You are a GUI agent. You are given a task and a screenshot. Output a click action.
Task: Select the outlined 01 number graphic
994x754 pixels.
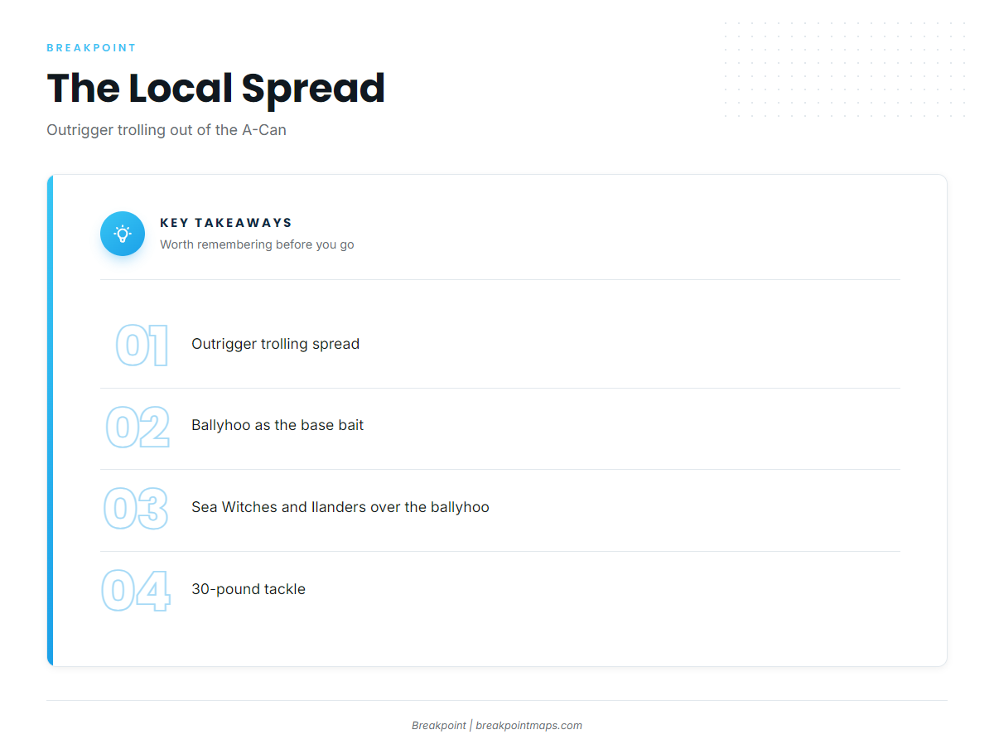[x=142, y=346]
